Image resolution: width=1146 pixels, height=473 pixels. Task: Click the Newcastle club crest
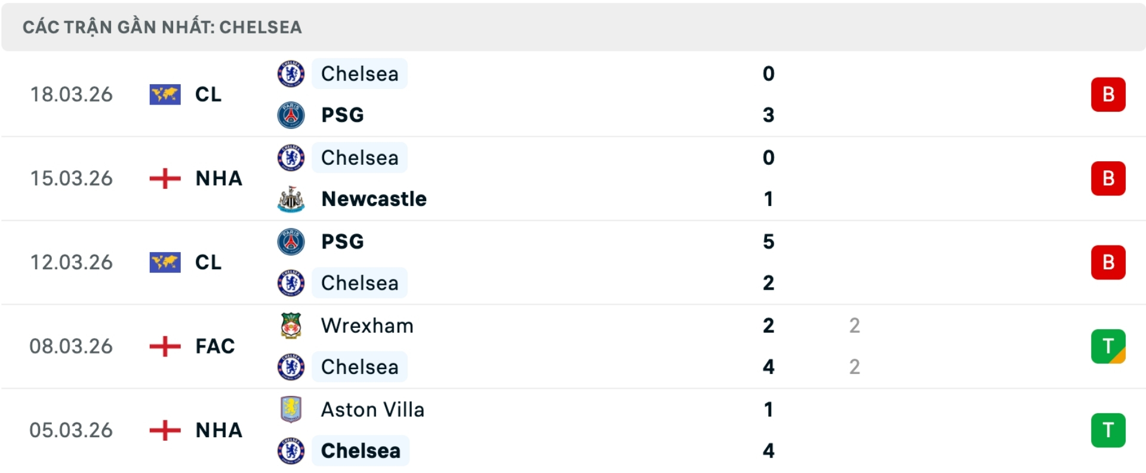(x=291, y=199)
